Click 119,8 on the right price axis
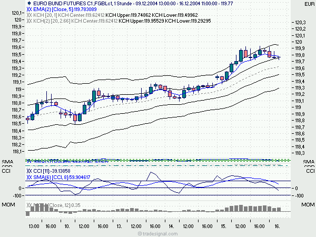 [300, 55]
